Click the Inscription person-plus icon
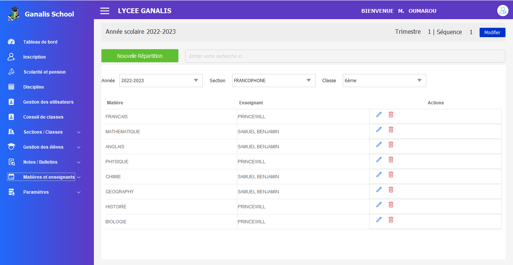 coord(11,57)
